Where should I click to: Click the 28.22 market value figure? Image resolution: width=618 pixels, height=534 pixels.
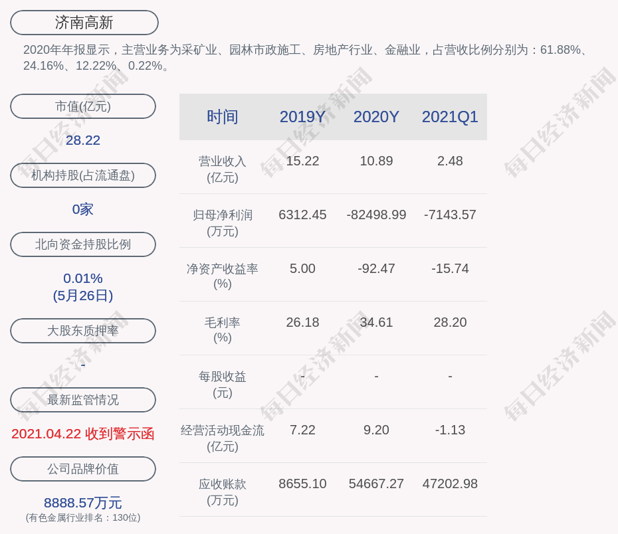pos(83,140)
